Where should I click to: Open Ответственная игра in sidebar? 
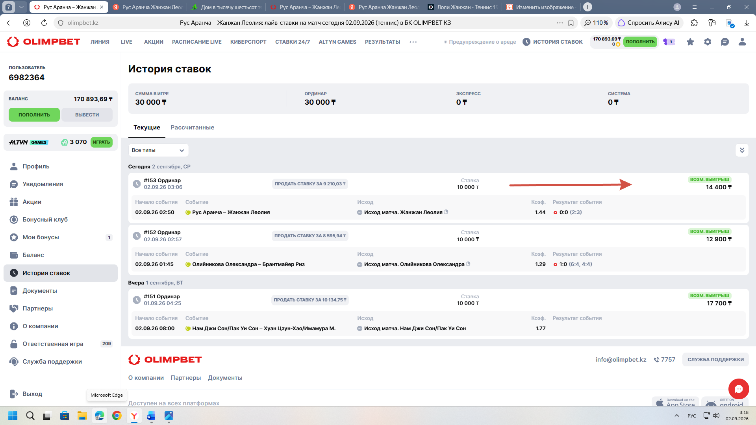pyautogui.click(x=61, y=344)
